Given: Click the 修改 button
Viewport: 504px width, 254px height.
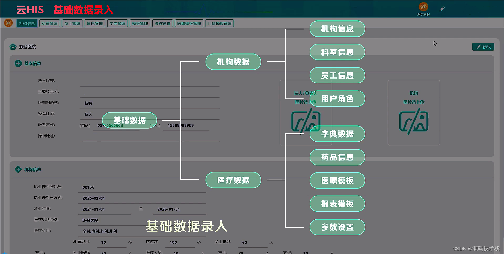Looking at the screenshot, I should point(483,47).
